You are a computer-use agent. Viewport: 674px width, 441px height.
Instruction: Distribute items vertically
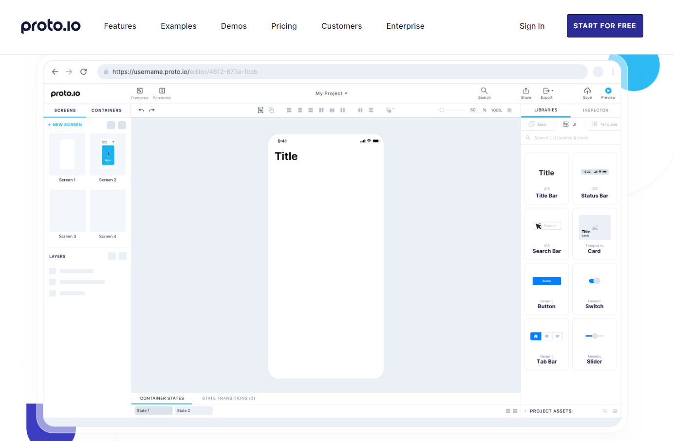tap(371, 110)
